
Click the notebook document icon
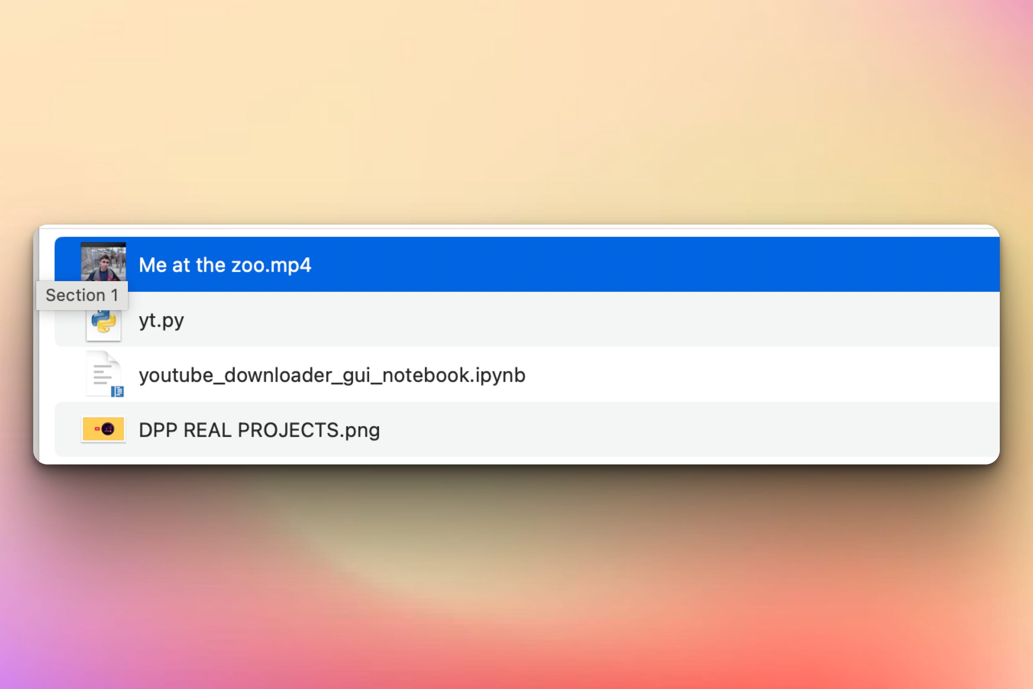pyautogui.click(x=102, y=374)
